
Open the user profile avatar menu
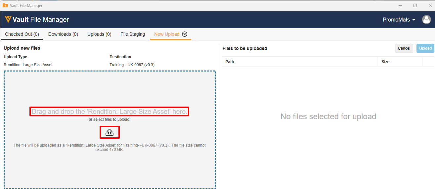(x=426, y=20)
